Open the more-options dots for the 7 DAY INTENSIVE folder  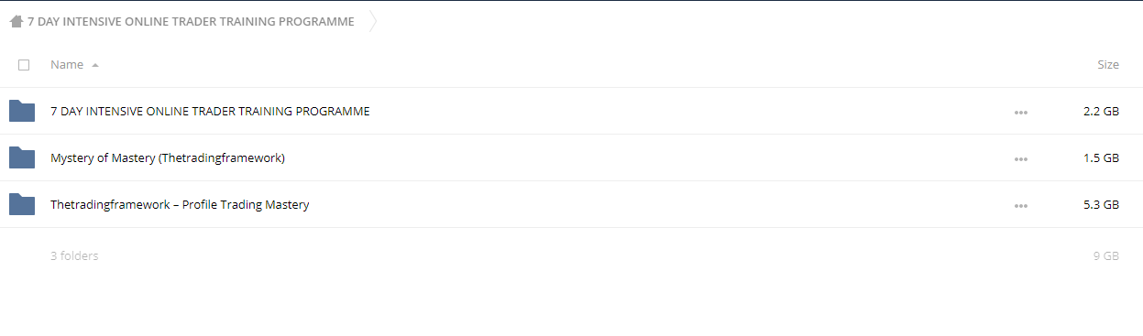click(x=1021, y=113)
